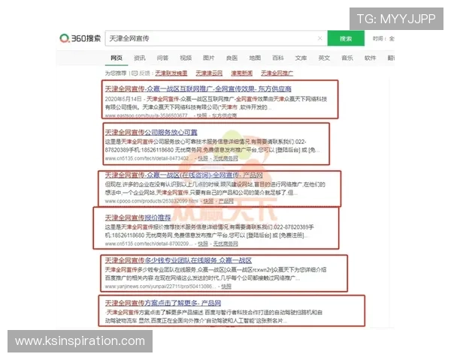Open the 时间 filter dropdown
This screenshot has height=360, width=451.
383,38
